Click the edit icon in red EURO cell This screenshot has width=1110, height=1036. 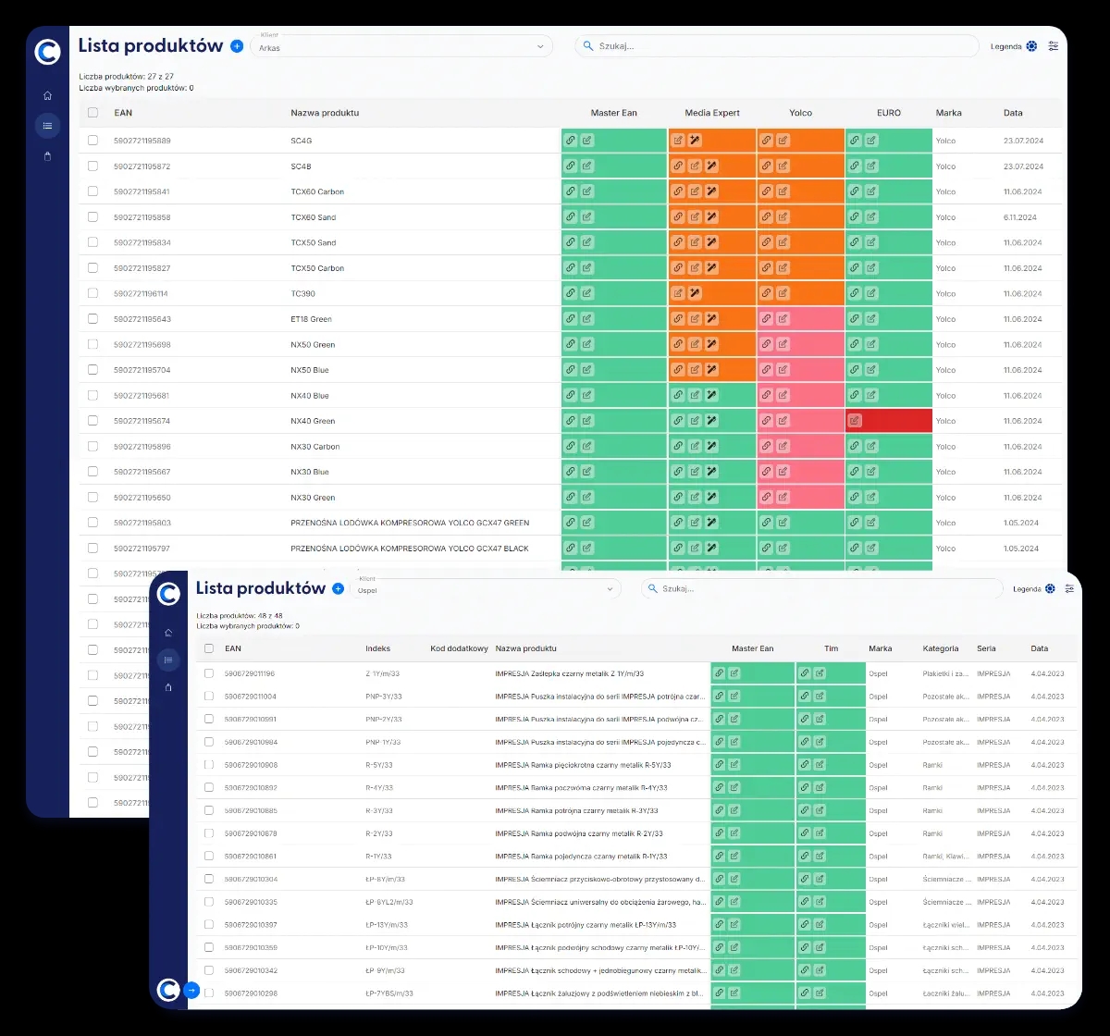(x=855, y=421)
